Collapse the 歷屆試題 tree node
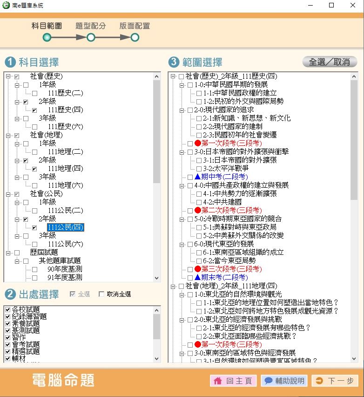Image resolution: width=364 pixels, height=397 pixels. point(8,253)
